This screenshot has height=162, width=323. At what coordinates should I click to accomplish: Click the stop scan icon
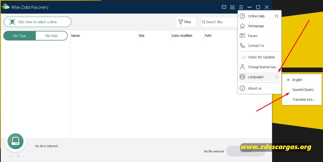(x=18, y=156)
